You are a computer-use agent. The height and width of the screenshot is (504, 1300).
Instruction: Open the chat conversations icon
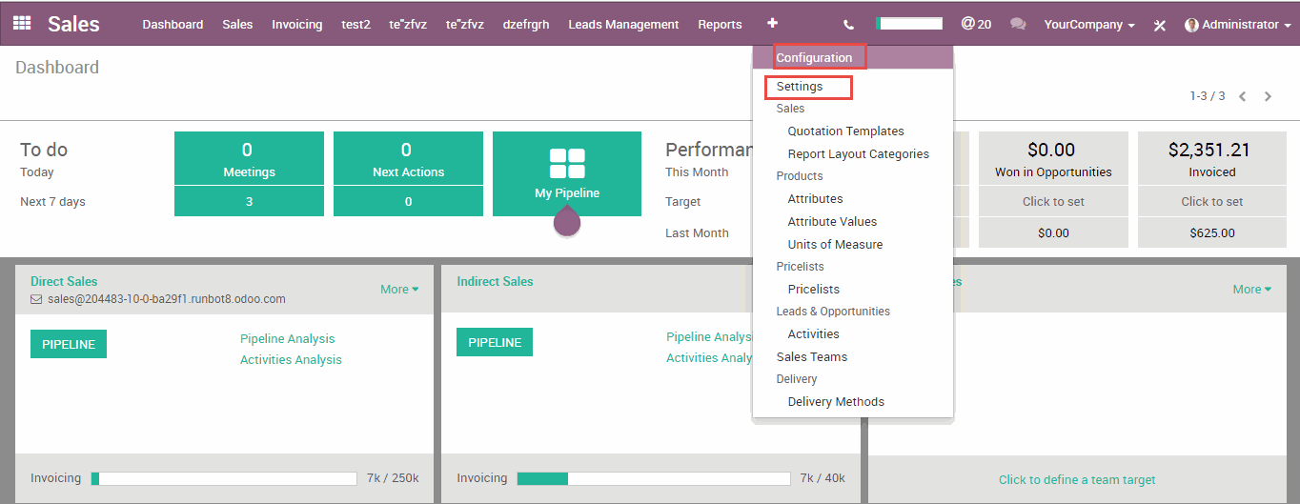point(1018,25)
